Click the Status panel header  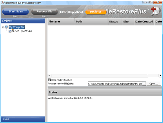coord(105,92)
